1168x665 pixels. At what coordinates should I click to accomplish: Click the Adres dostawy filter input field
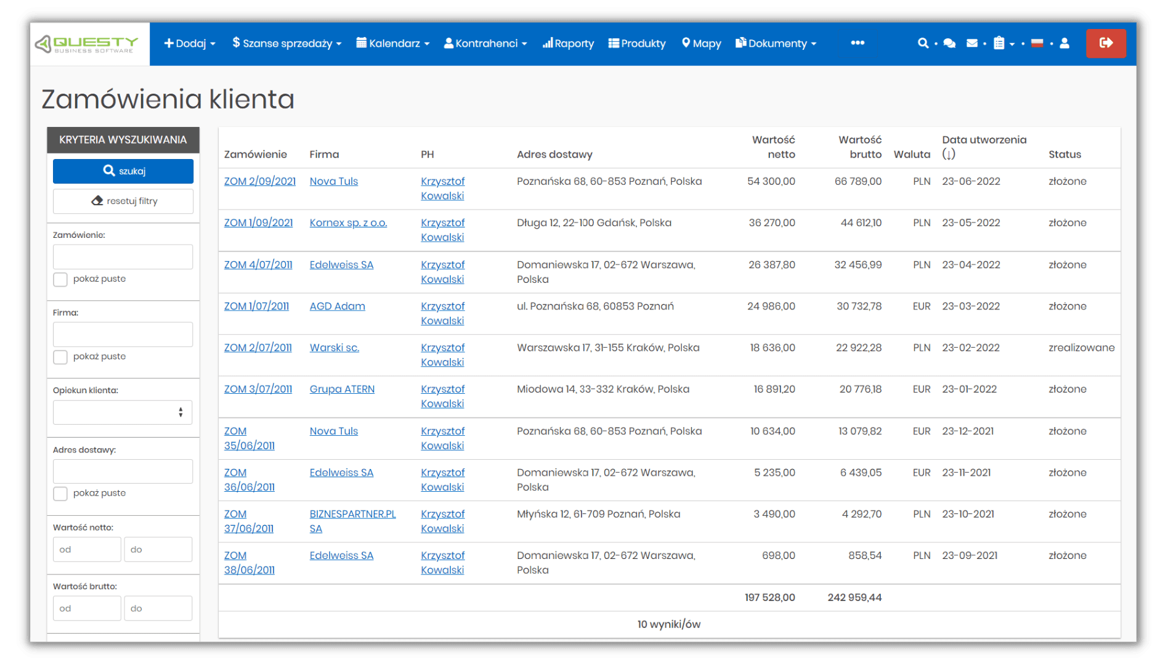[x=123, y=471]
